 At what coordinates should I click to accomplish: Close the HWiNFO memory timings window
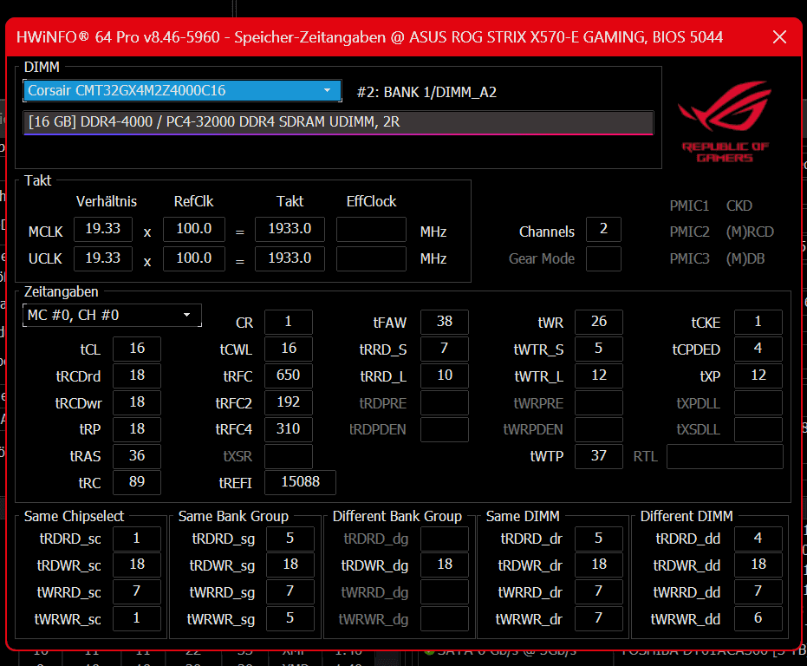pos(779,37)
